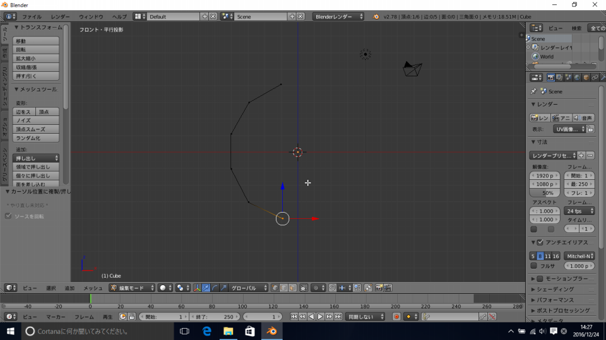
Task: Click the Blender icon in the taskbar
Action: click(x=271, y=331)
